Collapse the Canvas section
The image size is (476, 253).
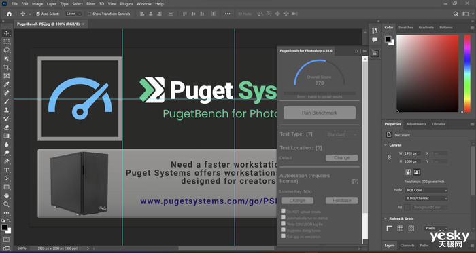tap(386, 145)
